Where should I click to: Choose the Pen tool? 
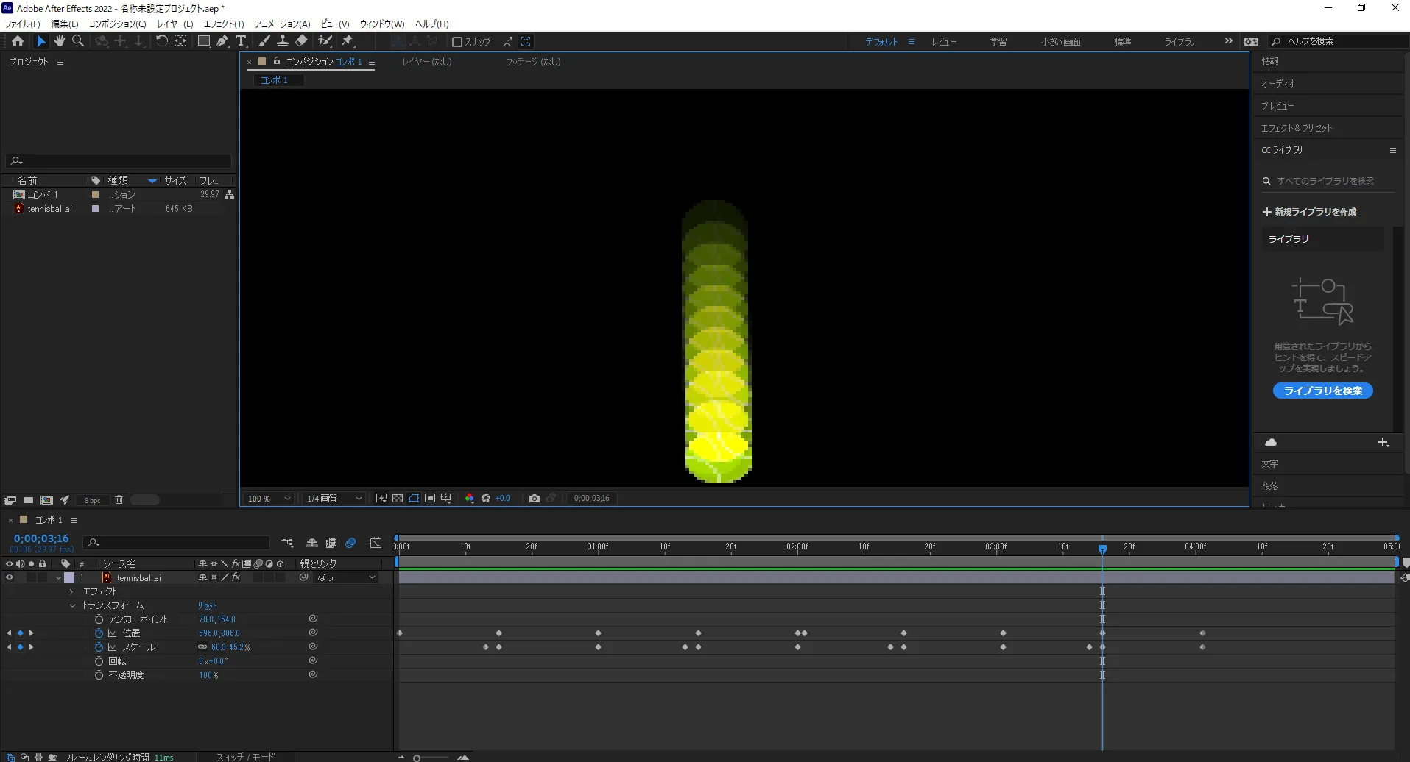tap(222, 41)
